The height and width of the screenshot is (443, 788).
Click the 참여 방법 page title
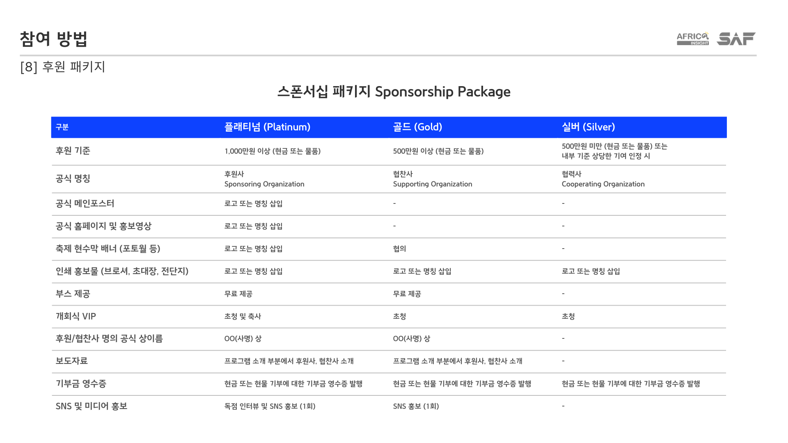[54, 39]
